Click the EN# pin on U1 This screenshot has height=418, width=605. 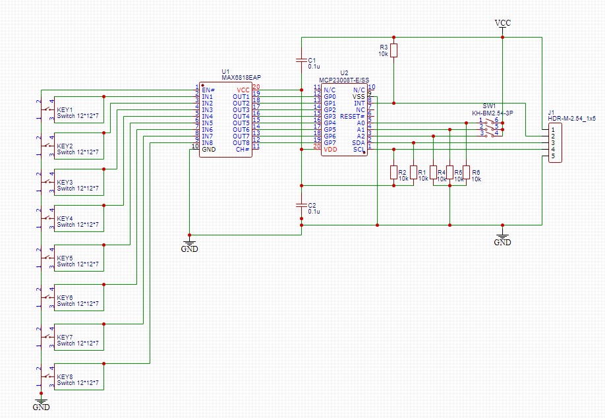pos(208,90)
